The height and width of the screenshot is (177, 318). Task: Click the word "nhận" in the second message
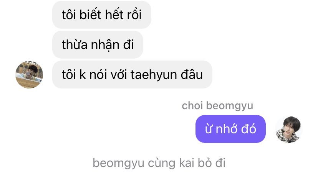(105, 45)
